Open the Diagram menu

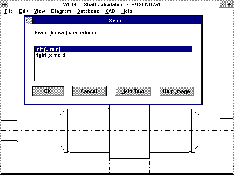point(61,11)
